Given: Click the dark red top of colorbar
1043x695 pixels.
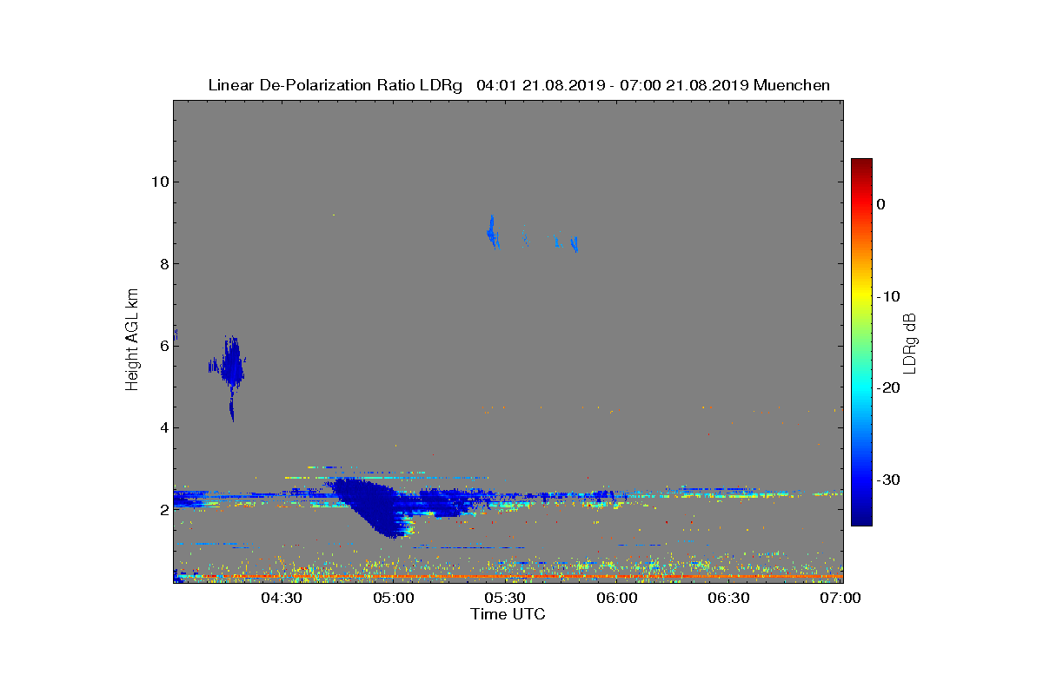Looking at the screenshot, I should [861, 165].
